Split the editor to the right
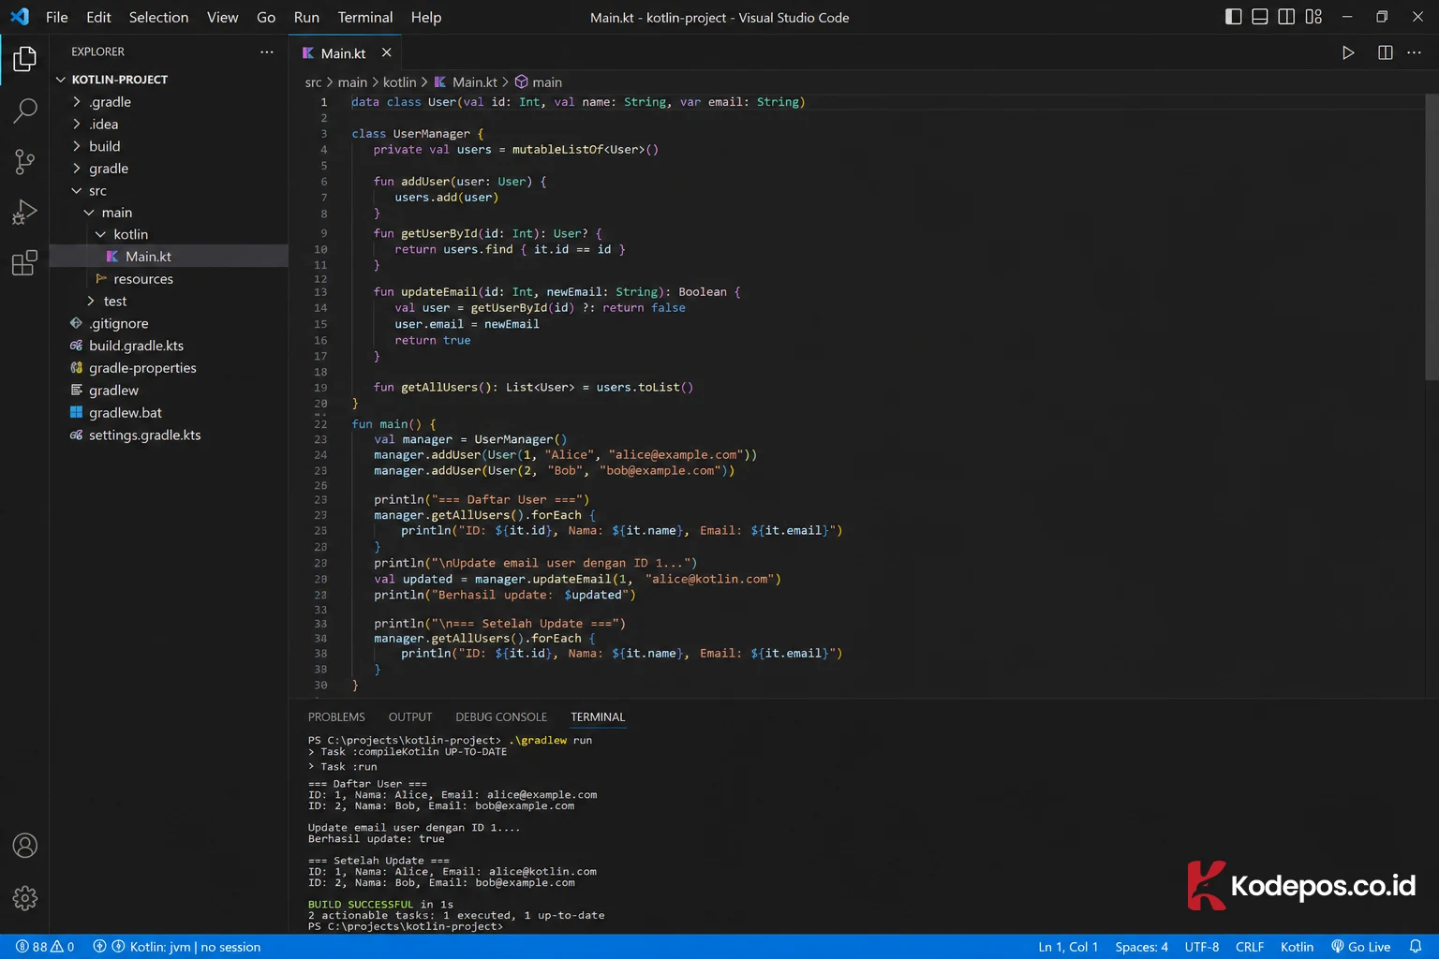 [1385, 52]
